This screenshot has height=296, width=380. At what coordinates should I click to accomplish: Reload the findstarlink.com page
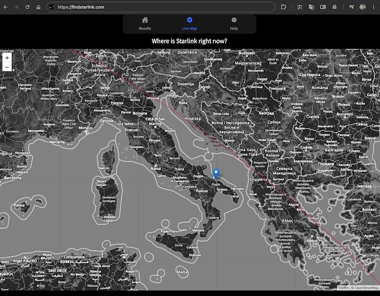click(x=27, y=7)
